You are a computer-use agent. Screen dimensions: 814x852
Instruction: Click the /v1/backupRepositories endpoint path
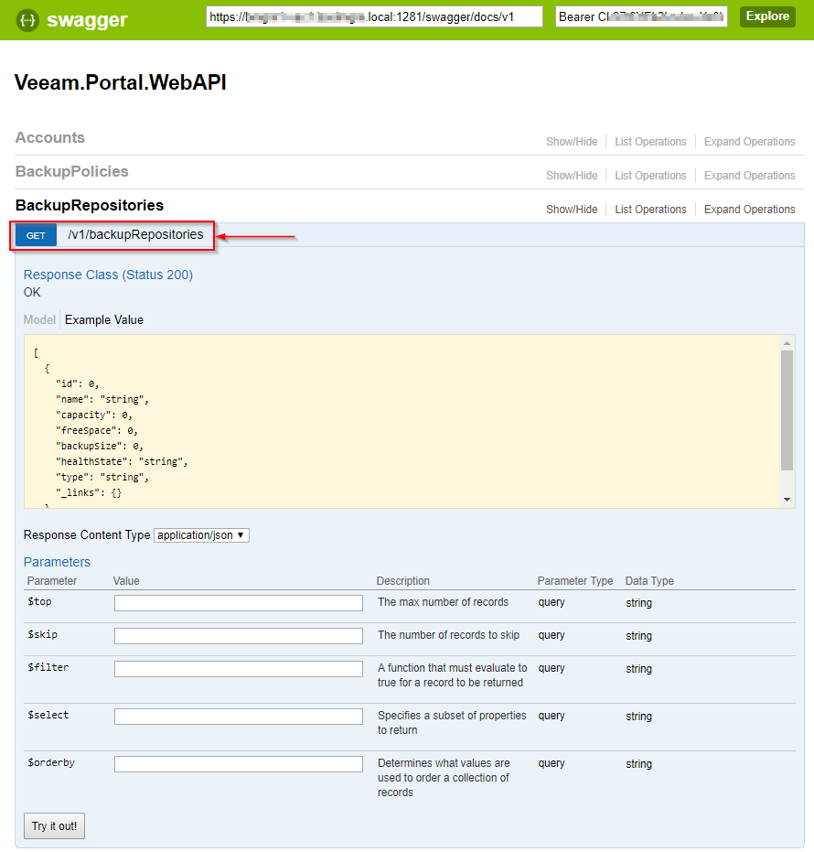(x=135, y=234)
